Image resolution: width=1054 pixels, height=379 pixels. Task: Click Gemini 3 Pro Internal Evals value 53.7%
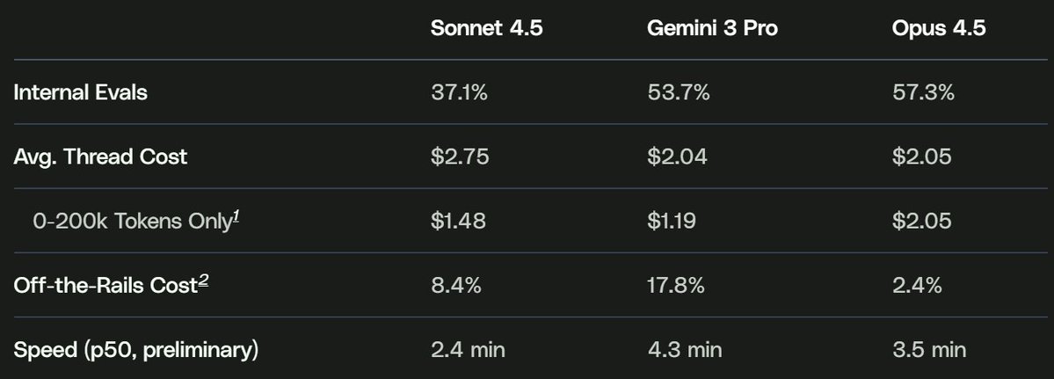(678, 92)
